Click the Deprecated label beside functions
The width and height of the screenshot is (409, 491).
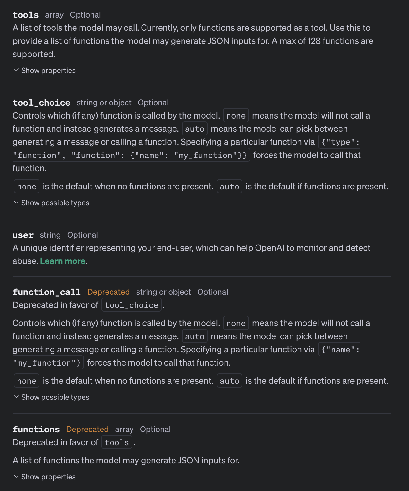point(87,430)
